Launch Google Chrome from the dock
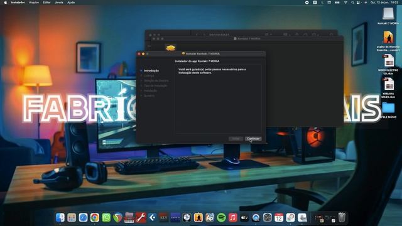Viewport: 402px width, 226px height. coord(95,218)
